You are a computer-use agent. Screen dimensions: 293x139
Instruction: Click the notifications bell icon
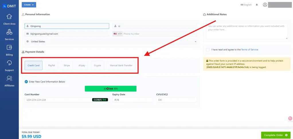(x=257, y=5)
